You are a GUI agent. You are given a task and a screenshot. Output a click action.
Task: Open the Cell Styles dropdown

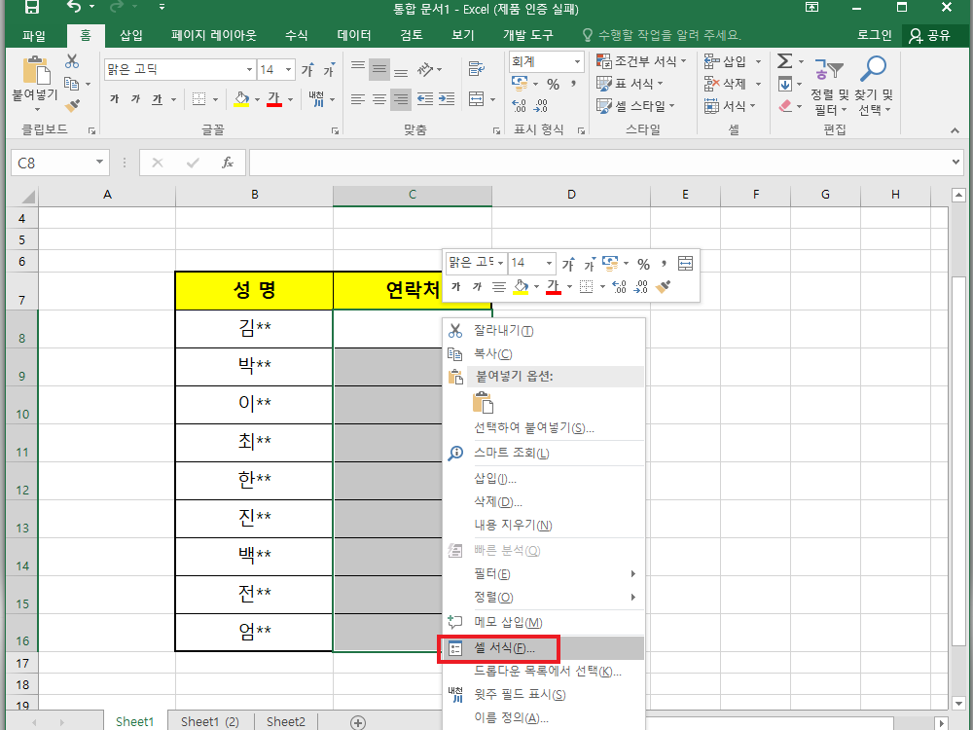coord(635,106)
